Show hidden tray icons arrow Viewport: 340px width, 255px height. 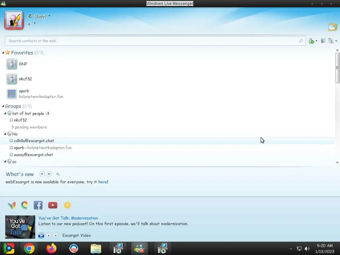point(291,249)
